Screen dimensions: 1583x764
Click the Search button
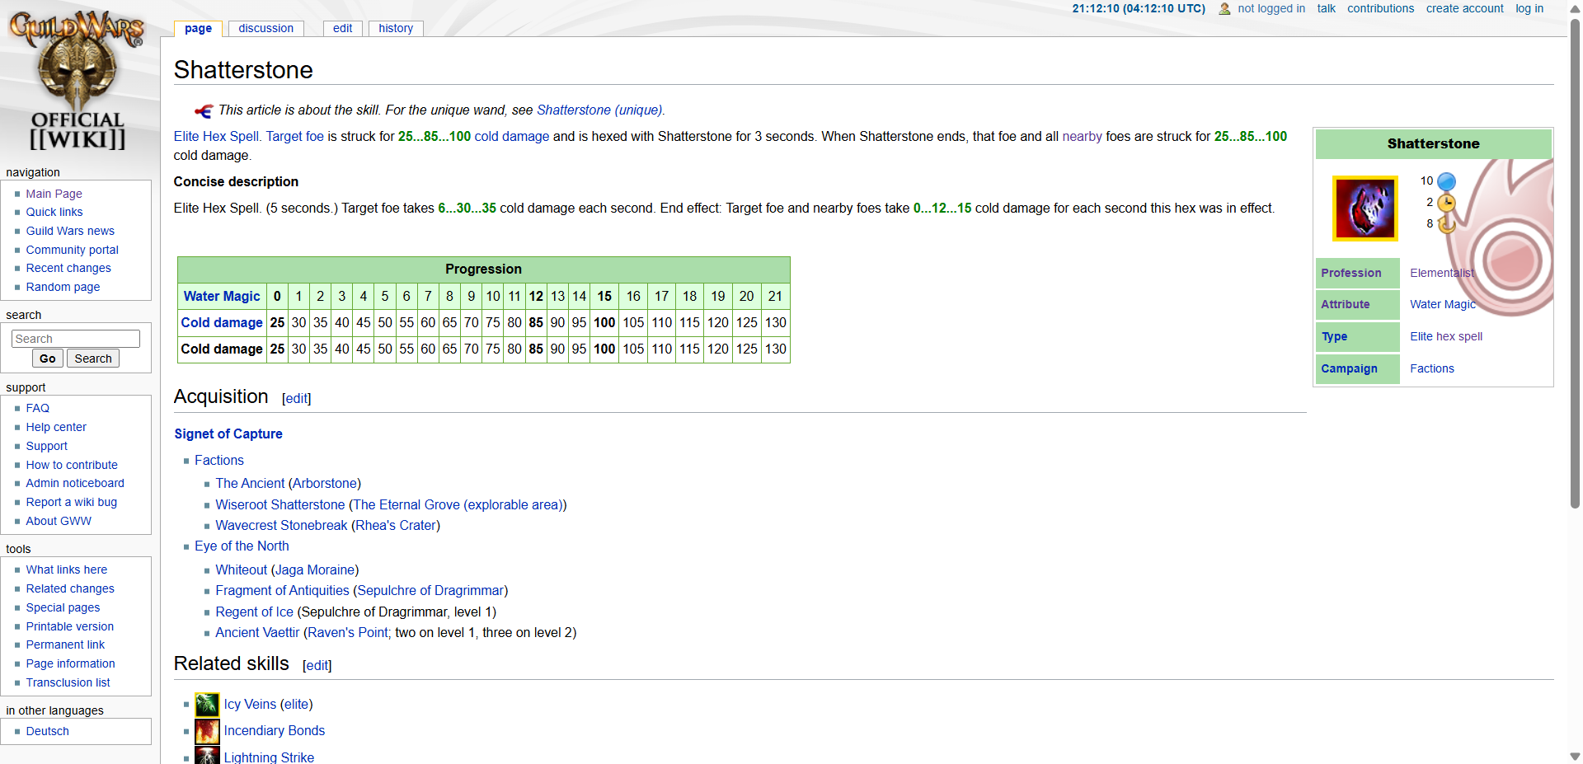click(x=93, y=359)
